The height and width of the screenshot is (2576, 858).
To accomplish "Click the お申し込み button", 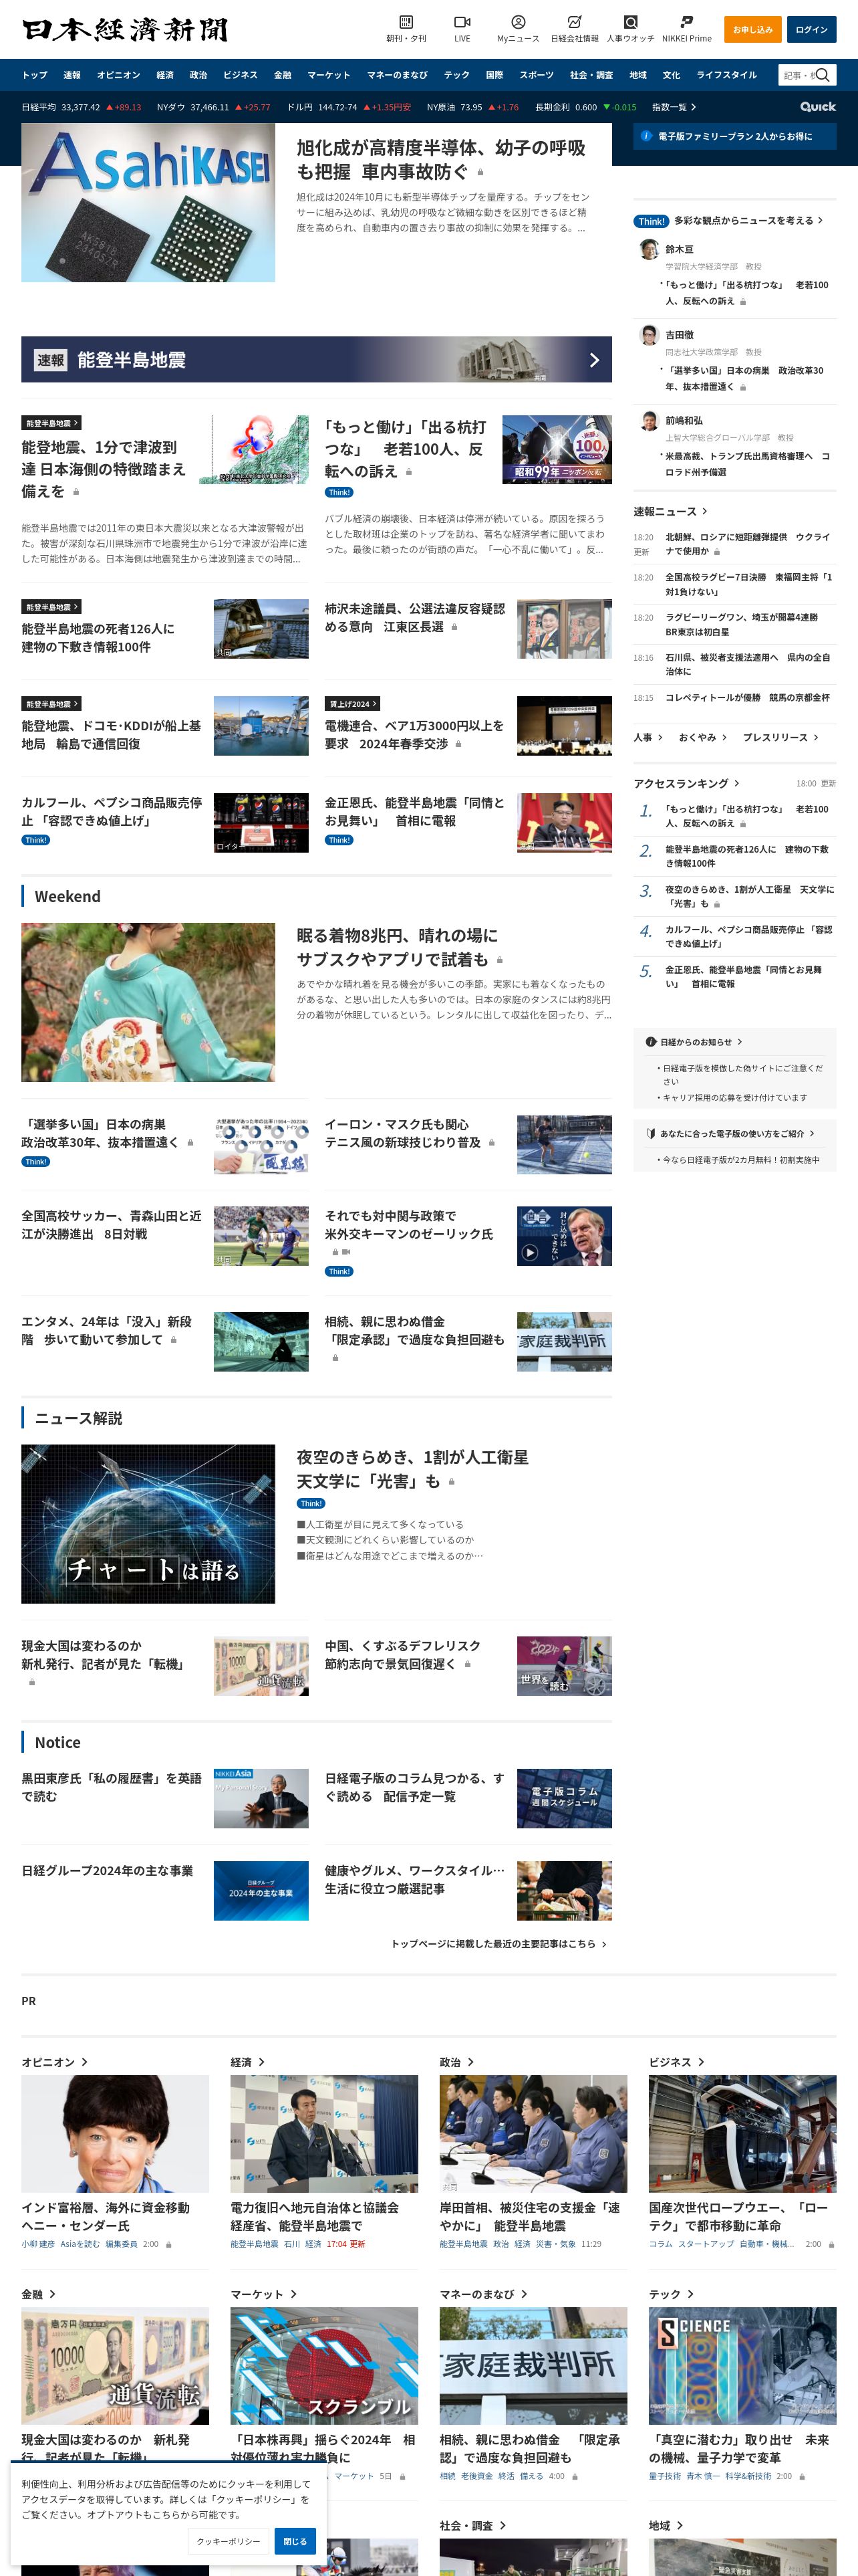I will tap(752, 30).
